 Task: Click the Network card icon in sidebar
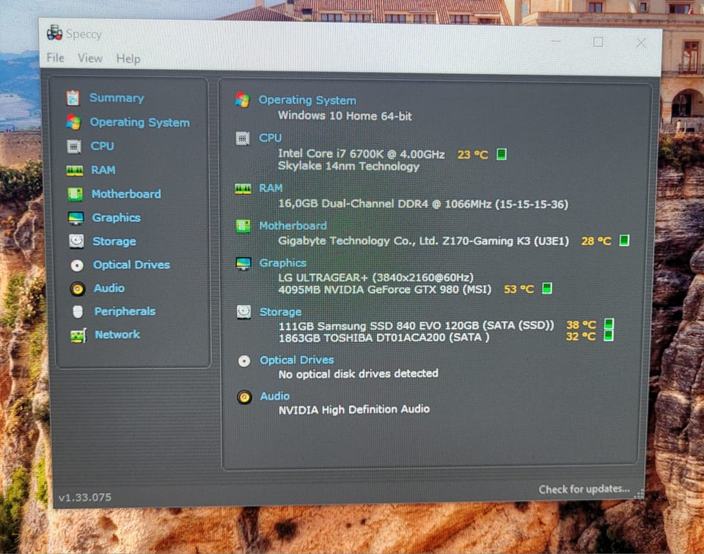coord(78,335)
